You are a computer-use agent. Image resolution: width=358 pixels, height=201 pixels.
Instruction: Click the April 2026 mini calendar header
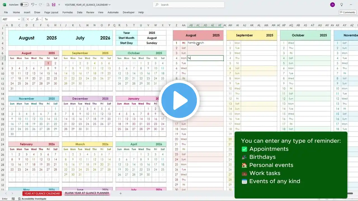[141, 144]
